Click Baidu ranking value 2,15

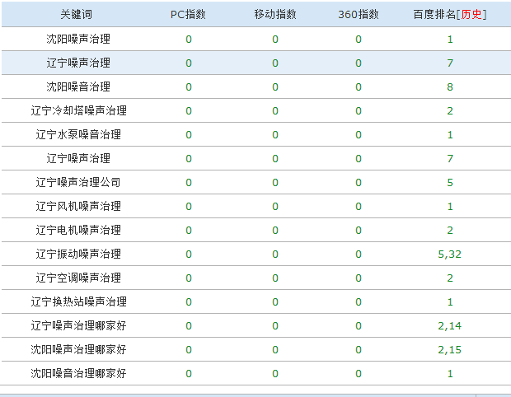pos(450,349)
